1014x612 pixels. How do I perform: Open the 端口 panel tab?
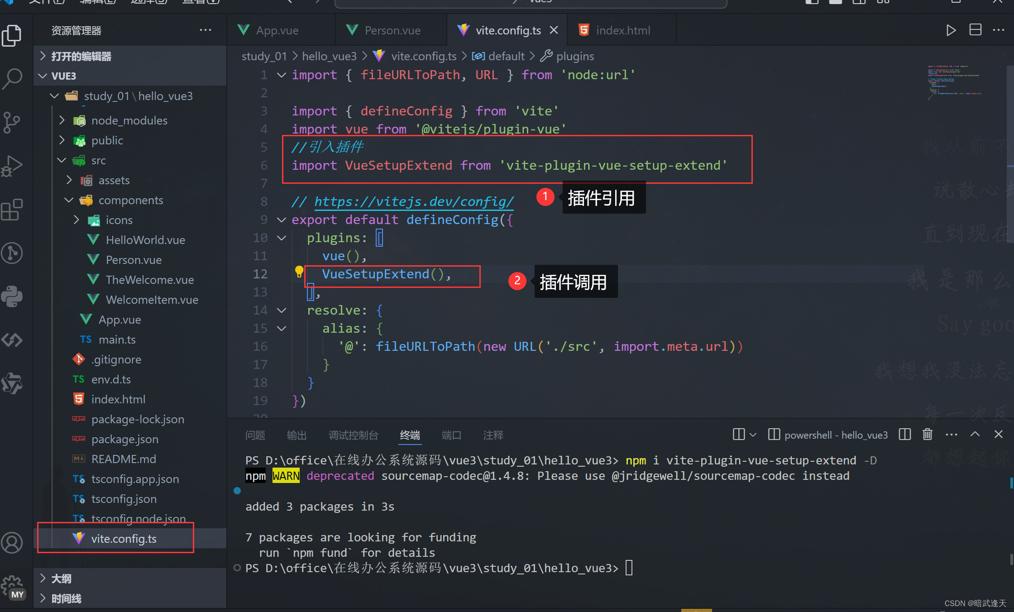coord(451,435)
